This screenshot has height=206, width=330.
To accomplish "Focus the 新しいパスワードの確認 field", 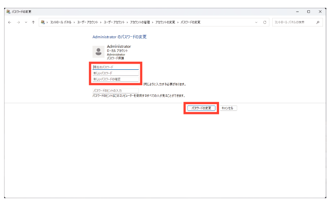I will (x=116, y=79).
